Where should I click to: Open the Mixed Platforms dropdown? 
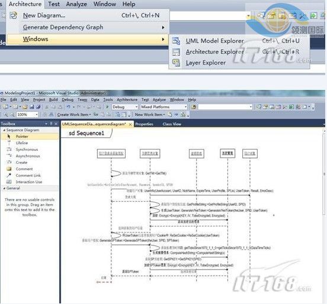185,107
